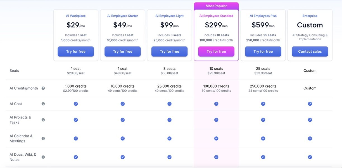The width and height of the screenshot is (342, 168).
Task: Click the info icon beside AI Chat
Action: coord(43,104)
